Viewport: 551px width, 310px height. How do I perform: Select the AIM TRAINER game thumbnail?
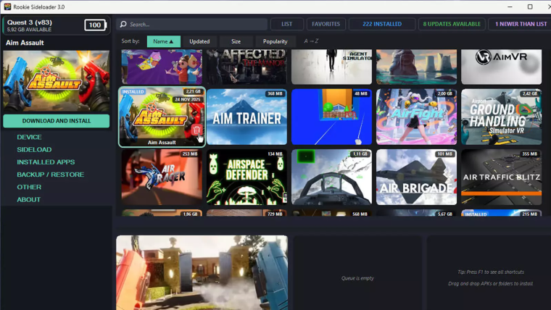247,117
